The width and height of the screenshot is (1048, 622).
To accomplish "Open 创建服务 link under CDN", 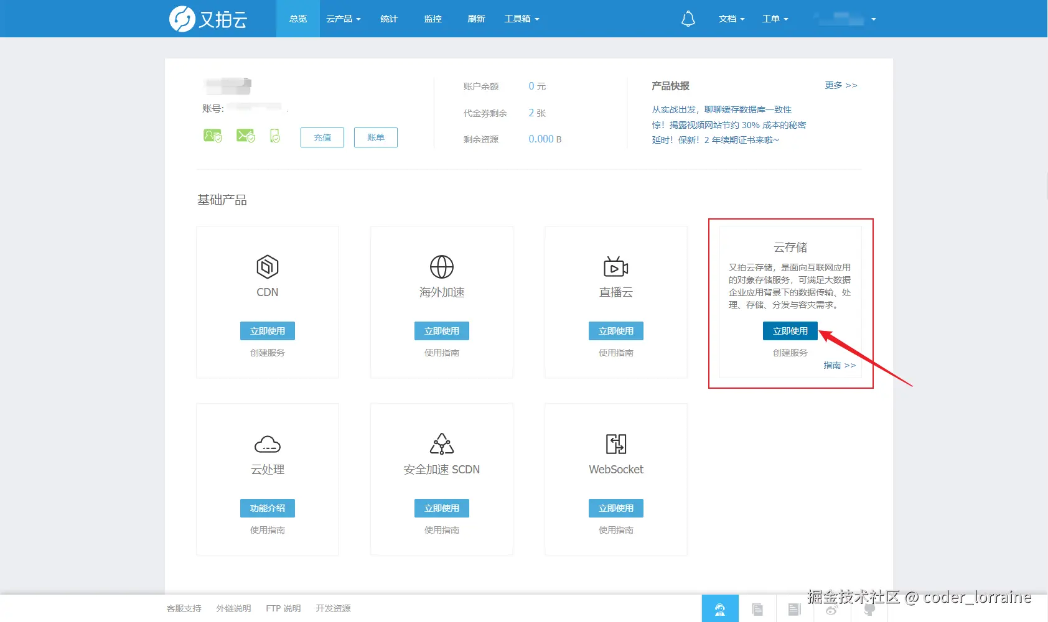I will pos(268,353).
